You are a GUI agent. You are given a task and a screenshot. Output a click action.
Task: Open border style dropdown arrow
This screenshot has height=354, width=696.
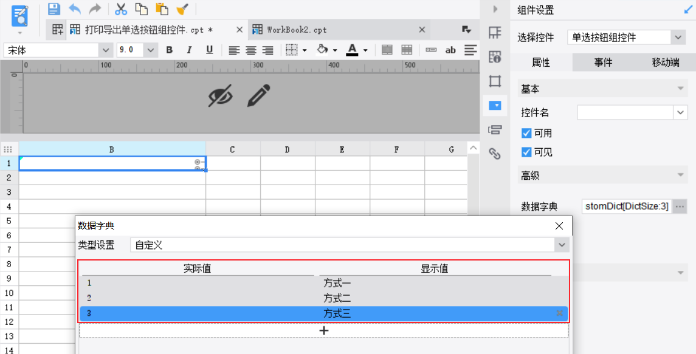305,50
